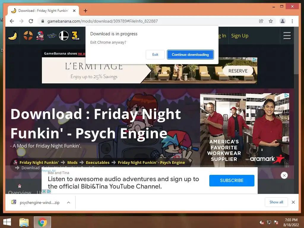This screenshot has height=228, width=304.
Task: Show all downloads
Action: click(x=276, y=202)
